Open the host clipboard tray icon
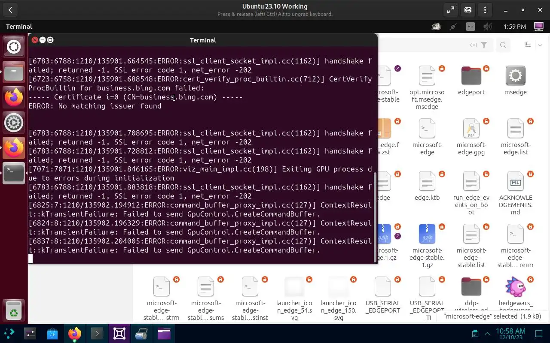 point(475,334)
